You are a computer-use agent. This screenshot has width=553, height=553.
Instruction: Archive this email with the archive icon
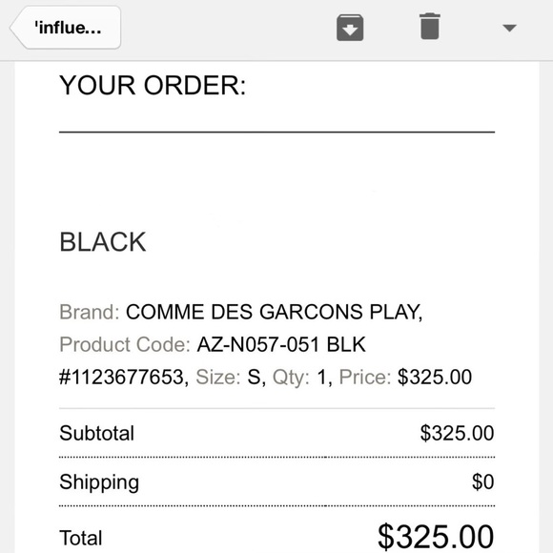tap(350, 28)
